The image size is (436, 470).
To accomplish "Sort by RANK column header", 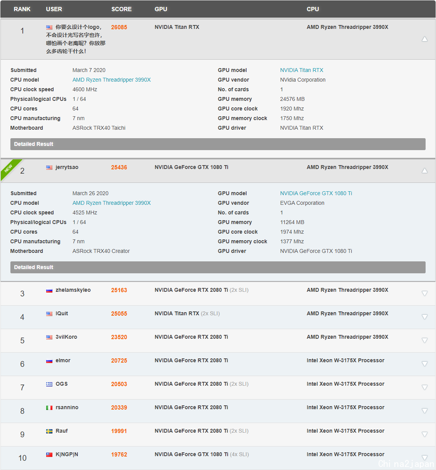I will 22,9.
